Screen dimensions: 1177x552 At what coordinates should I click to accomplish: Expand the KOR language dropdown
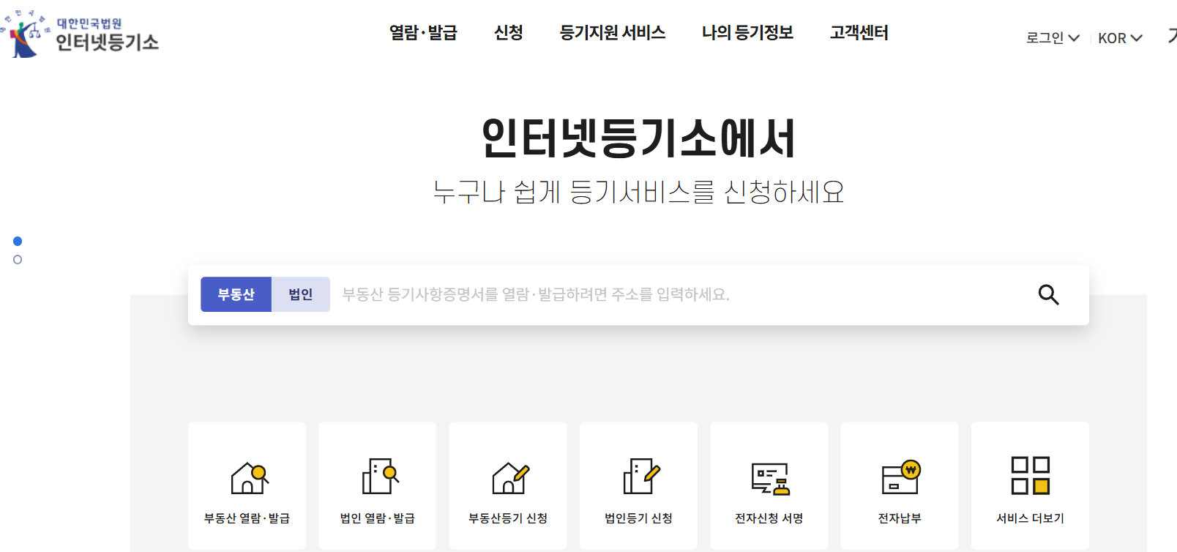point(1120,38)
